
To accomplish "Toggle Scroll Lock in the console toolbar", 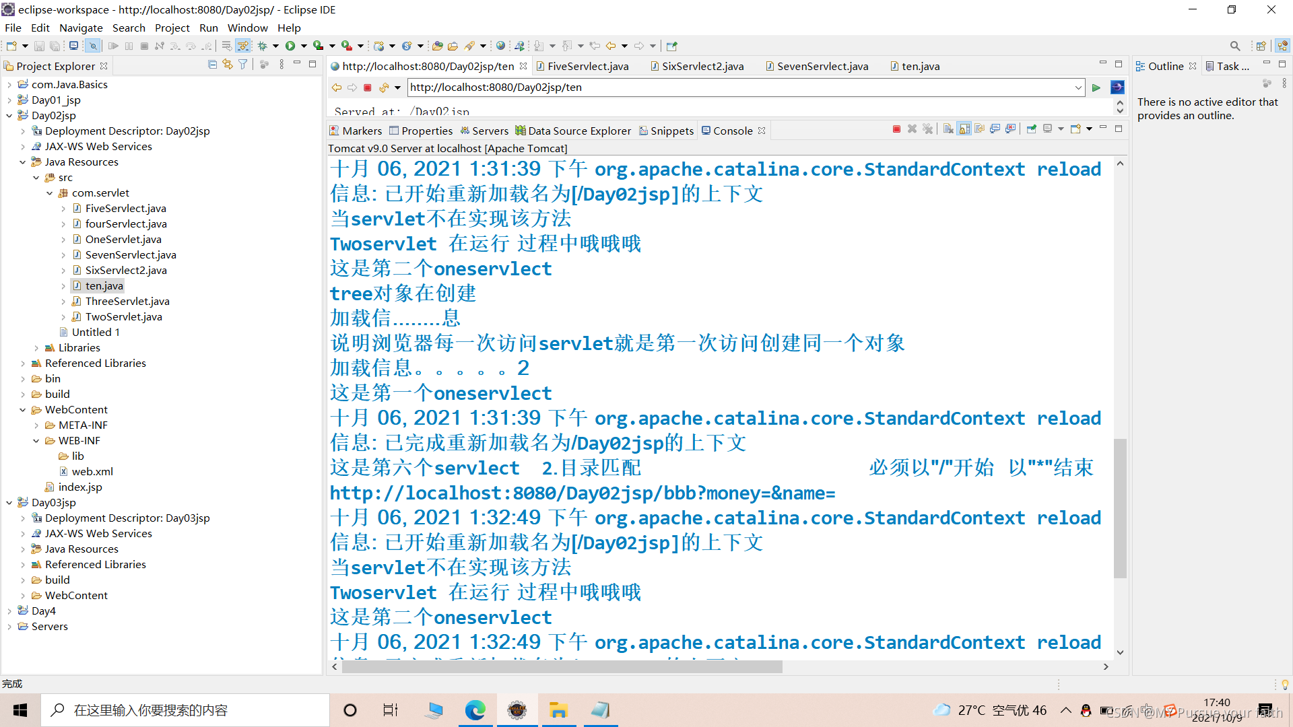I will [964, 129].
